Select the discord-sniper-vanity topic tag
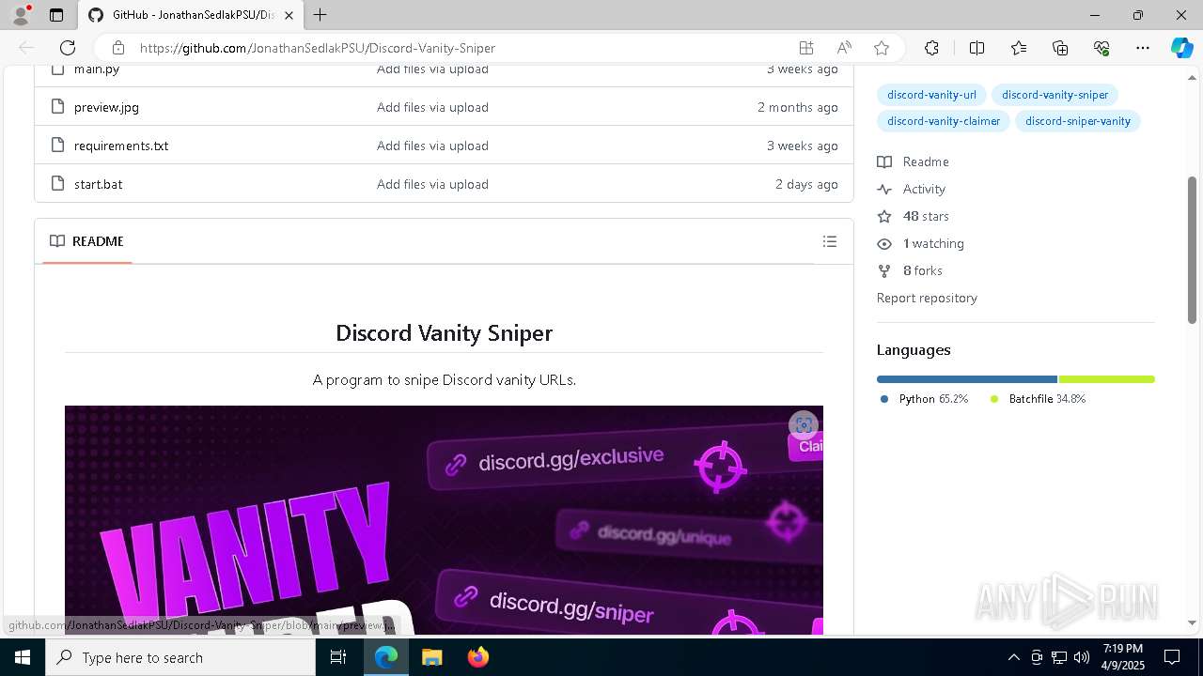Image resolution: width=1203 pixels, height=676 pixels. (x=1077, y=121)
